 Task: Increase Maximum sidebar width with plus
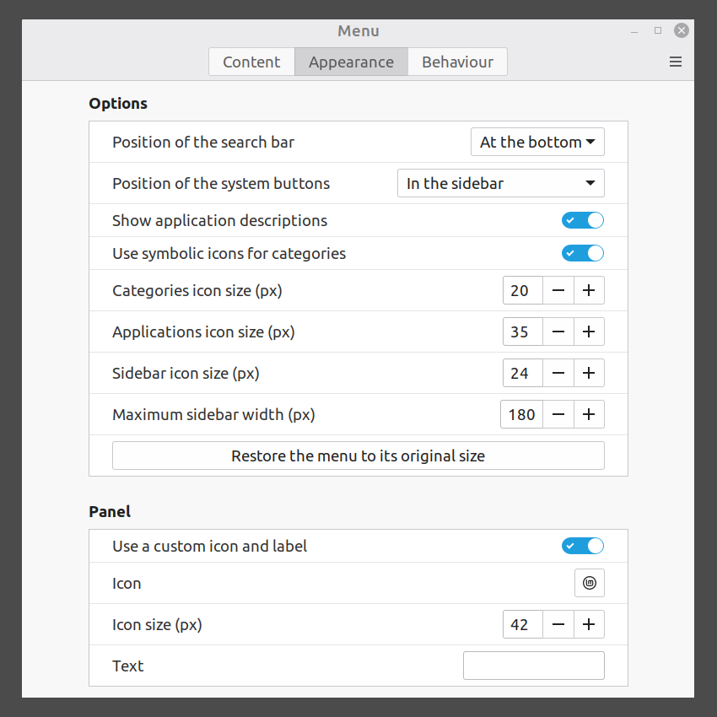point(589,414)
